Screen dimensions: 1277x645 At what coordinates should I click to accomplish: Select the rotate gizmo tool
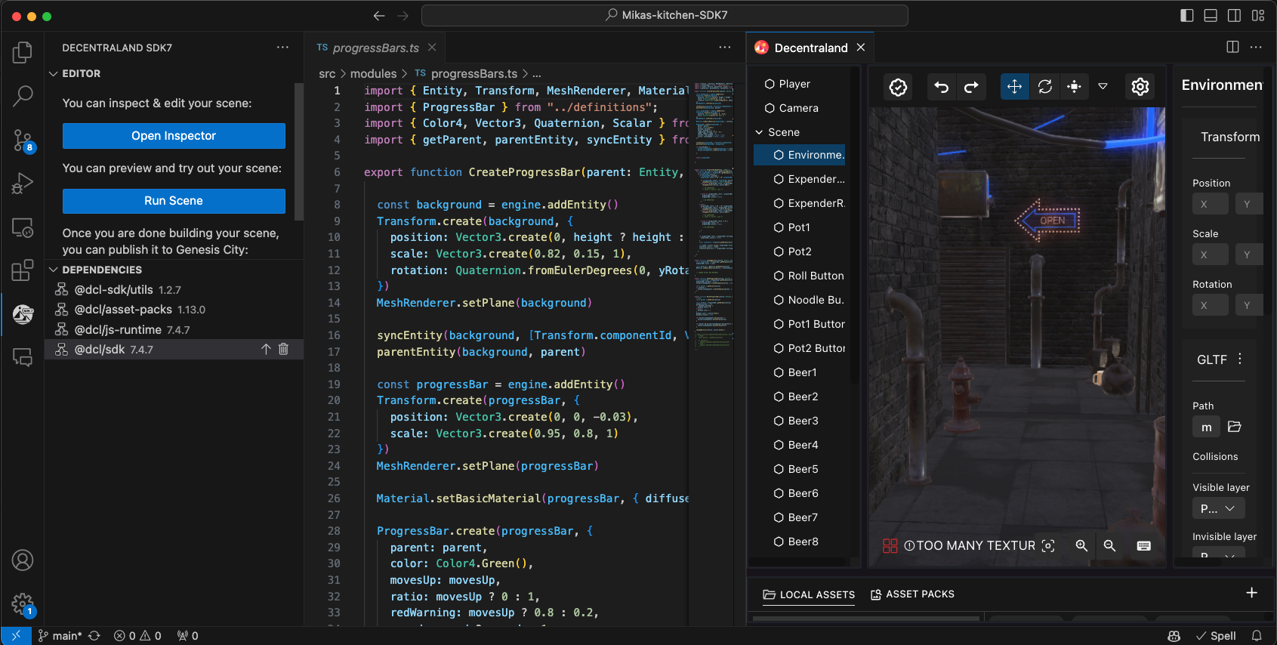(x=1044, y=87)
